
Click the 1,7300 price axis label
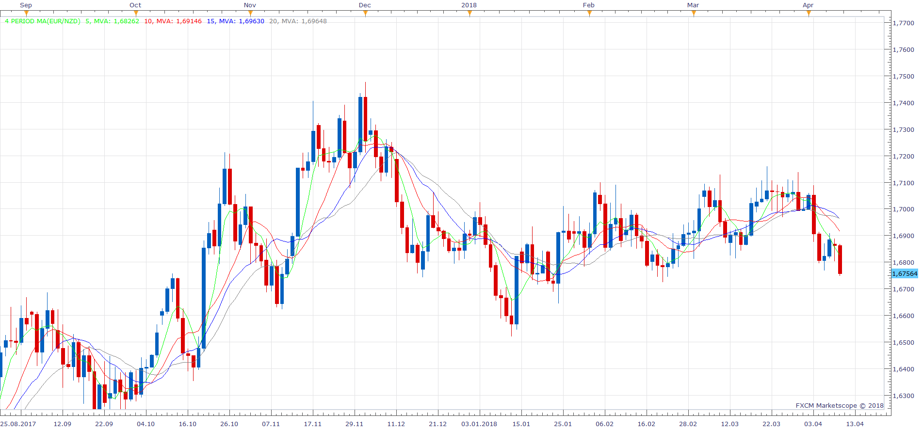click(903, 129)
